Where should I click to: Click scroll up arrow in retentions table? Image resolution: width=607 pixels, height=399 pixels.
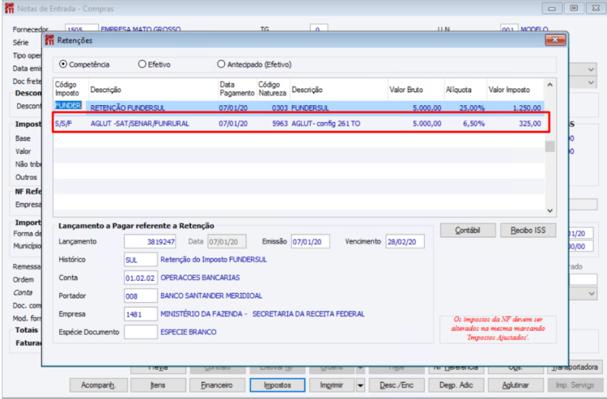tap(550, 85)
